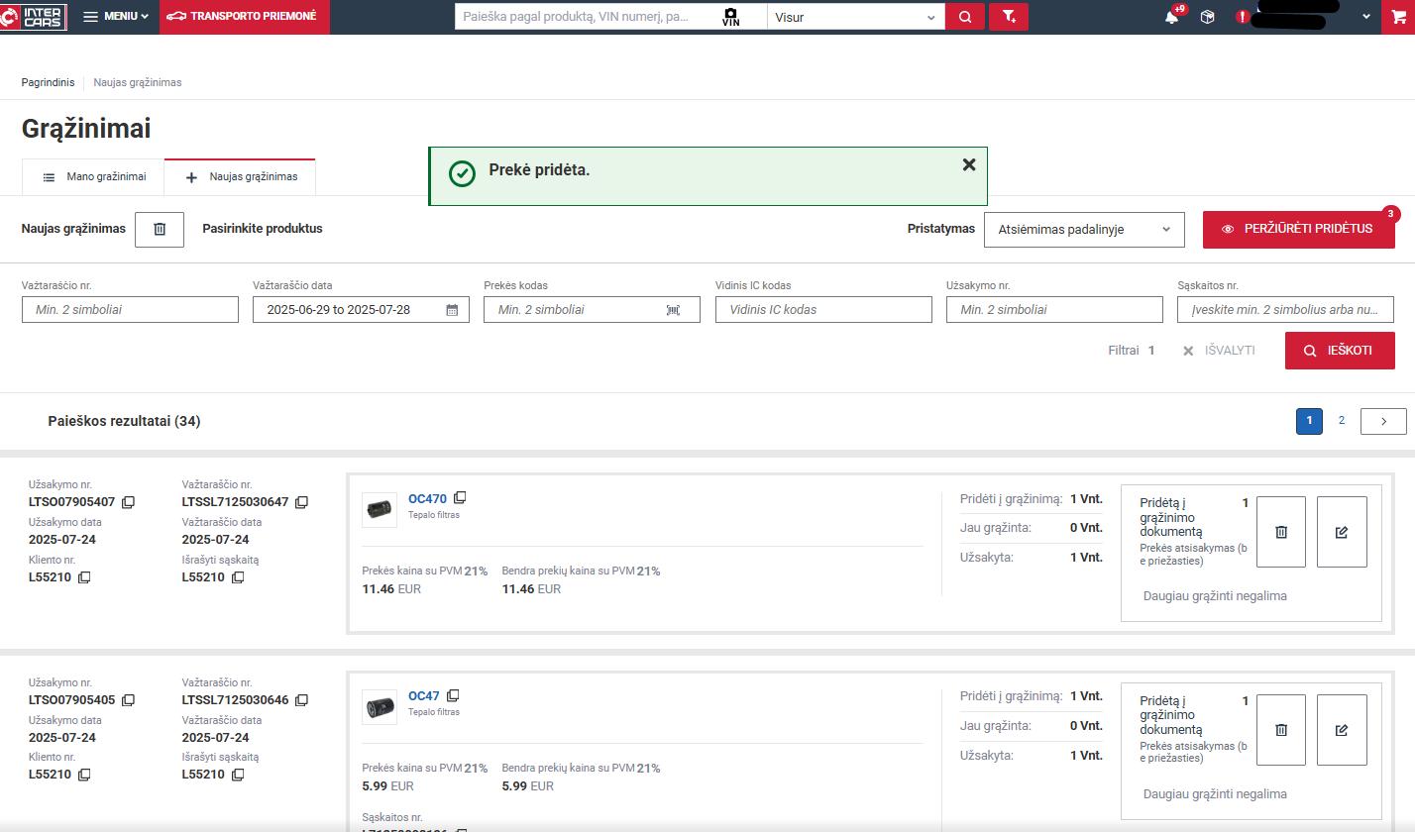Viewport: 1415px width, 832px height.
Task: Go to results page 2
Action: (x=1342, y=421)
